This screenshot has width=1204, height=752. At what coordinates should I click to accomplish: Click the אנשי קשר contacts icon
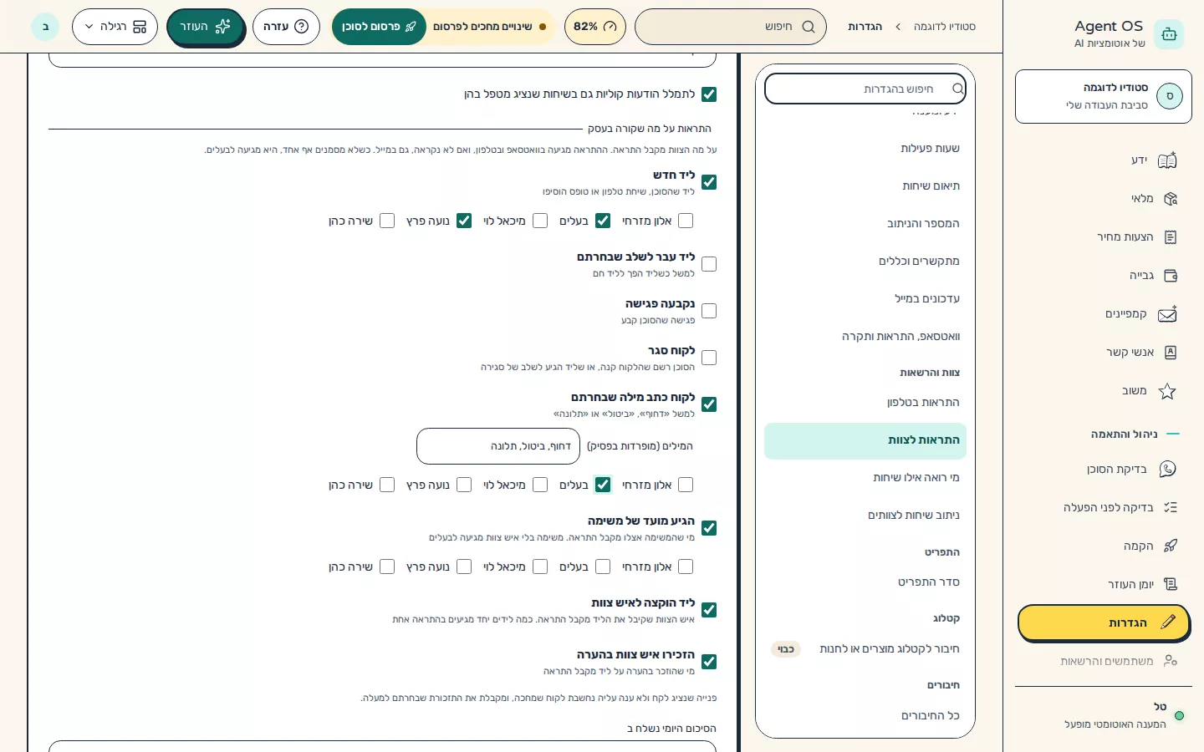coord(1171,353)
